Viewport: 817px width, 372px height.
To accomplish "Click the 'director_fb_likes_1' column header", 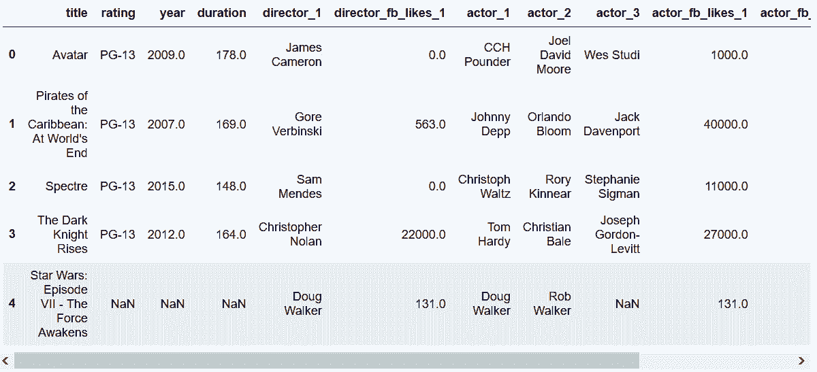I will [x=389, y=13].
